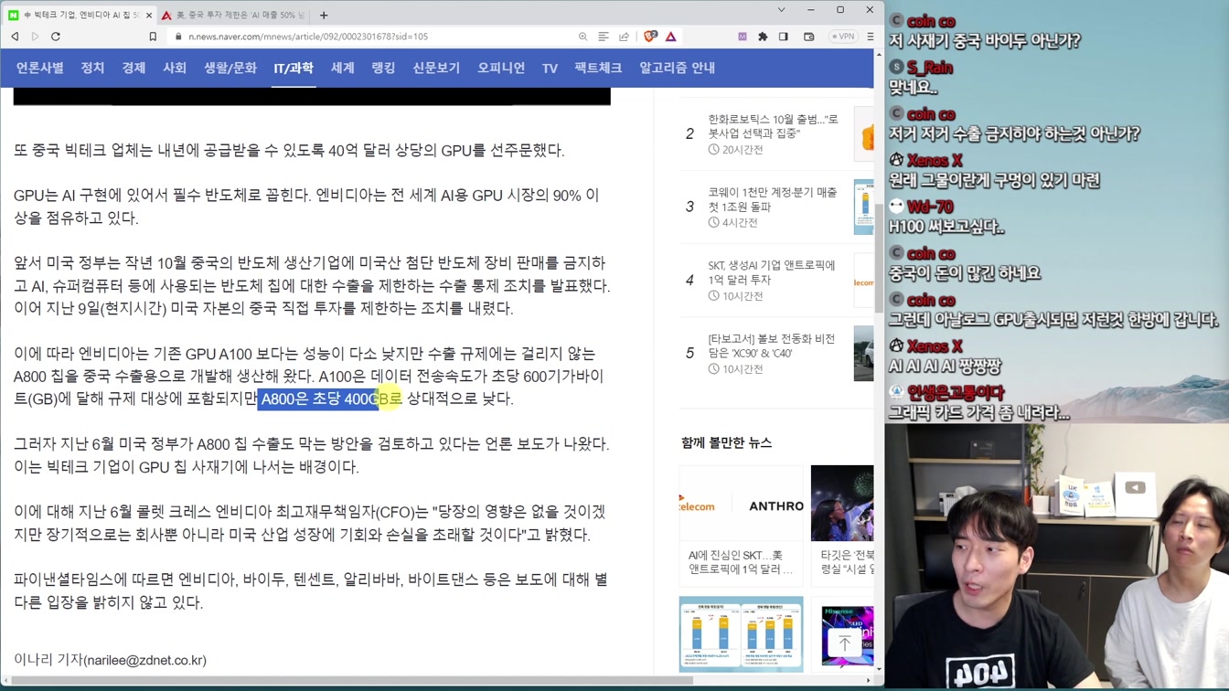Close the first Naver news tab
Viewport: 1229px width, 691px height.
pos(149,16)
